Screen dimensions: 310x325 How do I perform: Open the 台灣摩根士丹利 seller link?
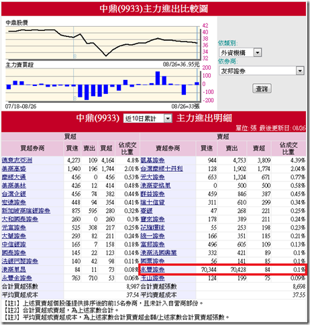(162, 169)
